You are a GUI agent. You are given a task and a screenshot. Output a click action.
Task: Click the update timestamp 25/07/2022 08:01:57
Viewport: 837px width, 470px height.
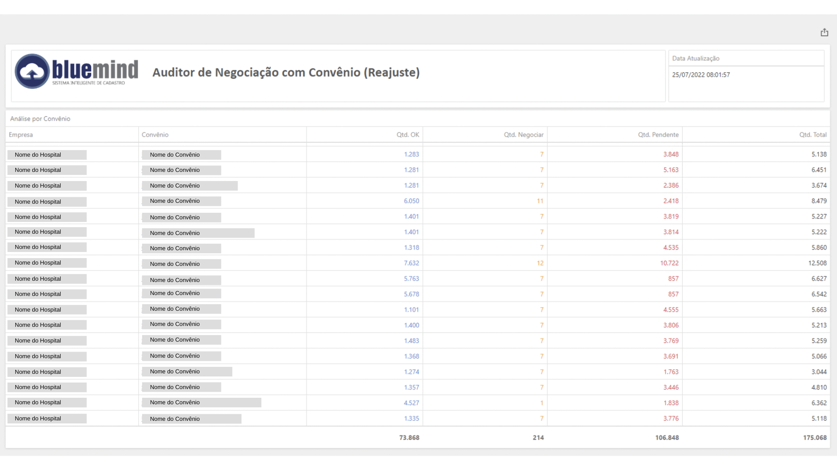701,75
